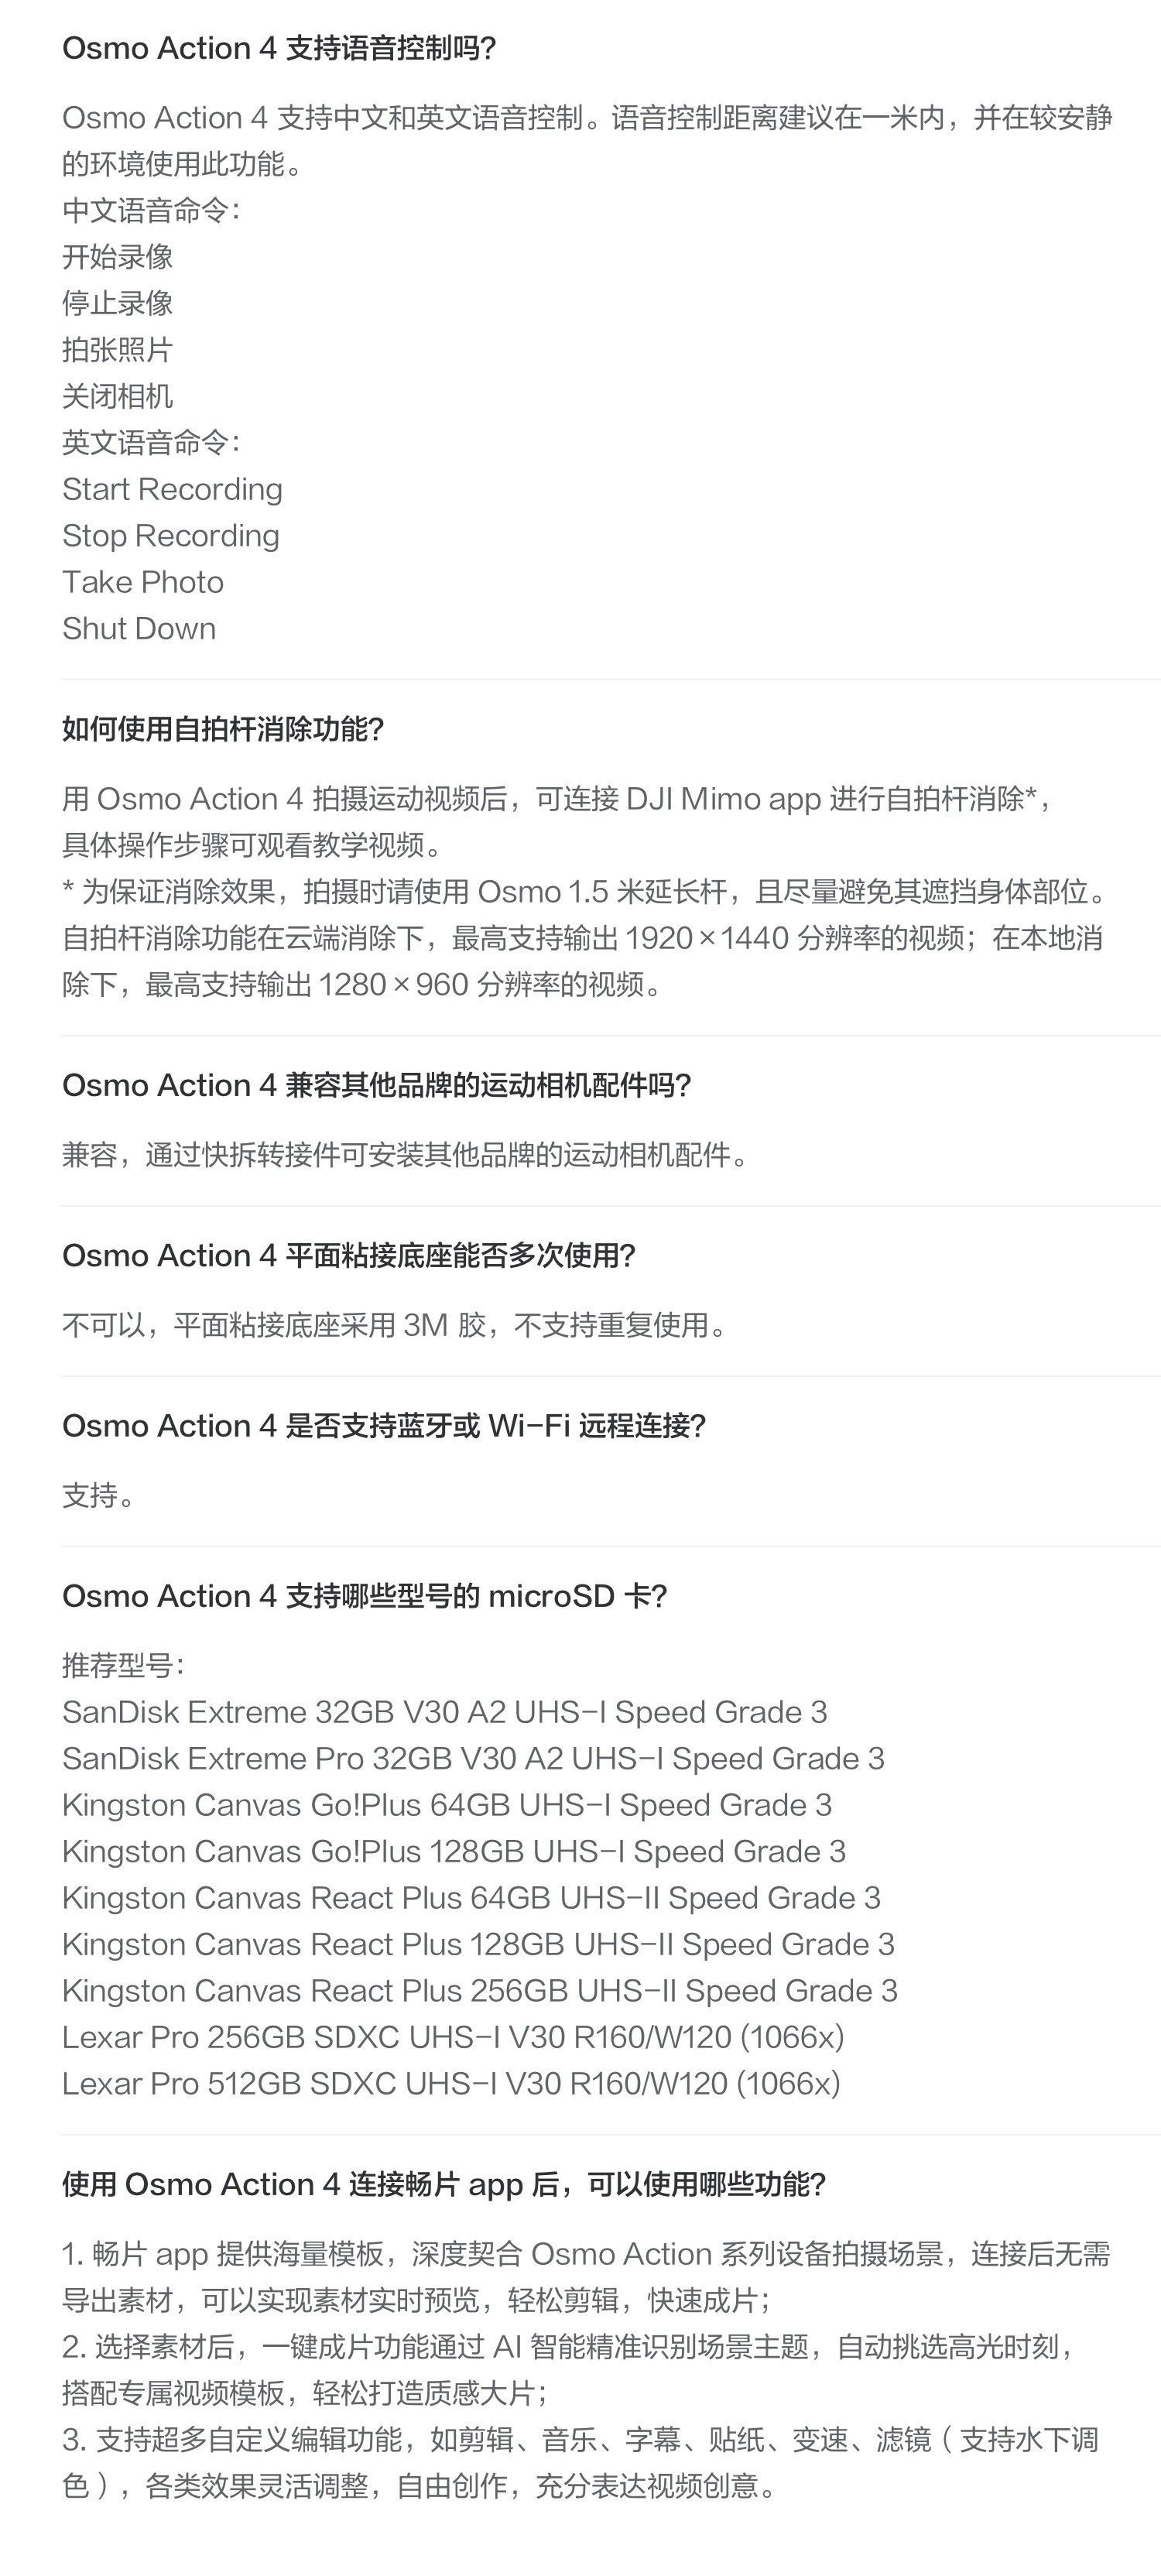
Task: Click the Kingston Canvas Go!Plus 128GB line
Action: pos(454,1851)
